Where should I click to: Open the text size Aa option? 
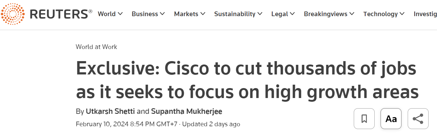pos(391,118)
